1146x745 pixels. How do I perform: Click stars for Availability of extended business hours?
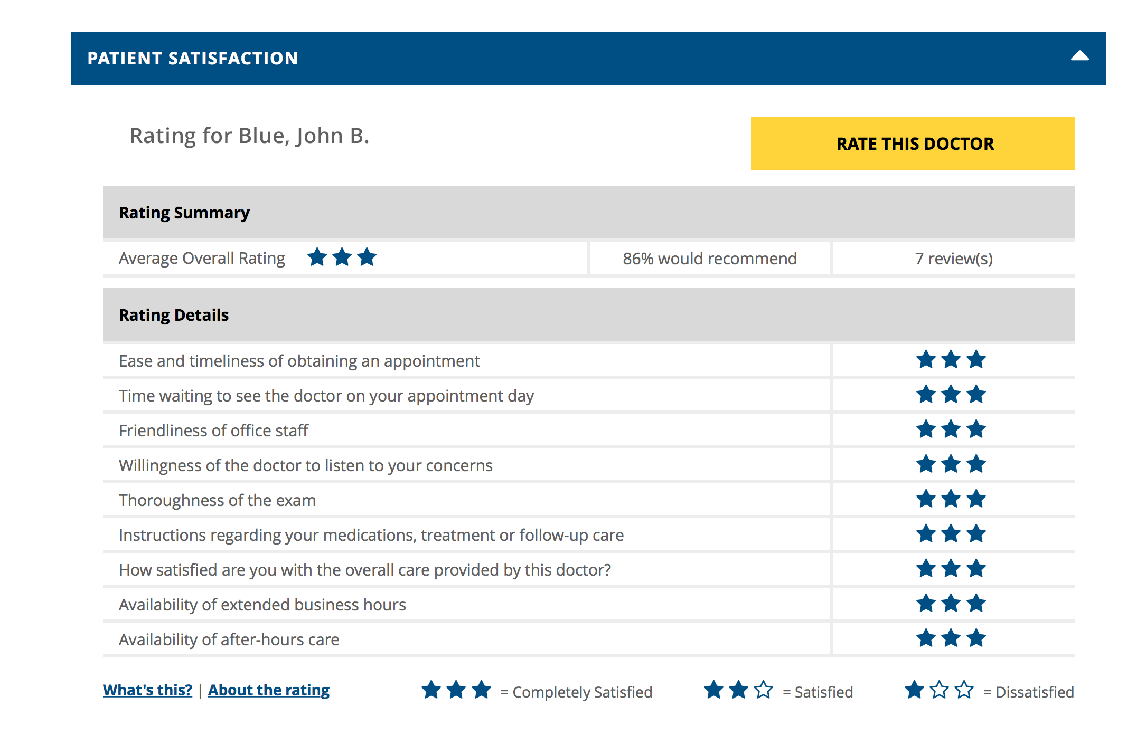pyautogui.click(x=951, y=604)
